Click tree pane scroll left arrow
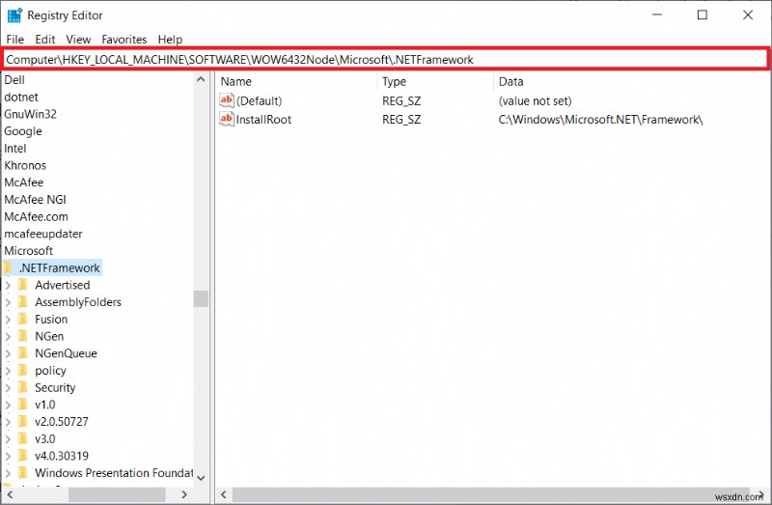Screen dimensions: 772x505 [x=10, y=494]
